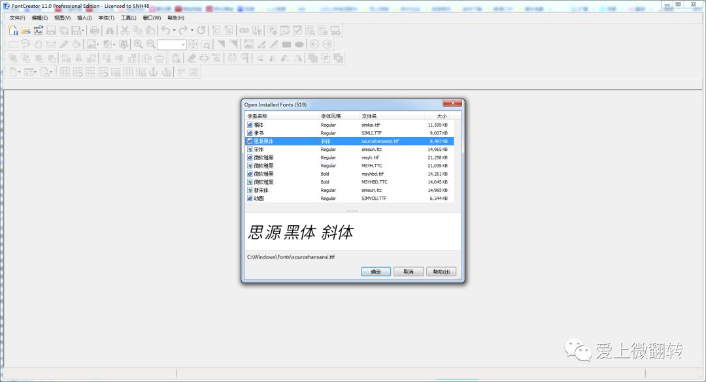Image resolution: width=706 pixels, height=382 pixels.
Task: Click the Zoom In magnifier icon
Action: coord(138,44)
